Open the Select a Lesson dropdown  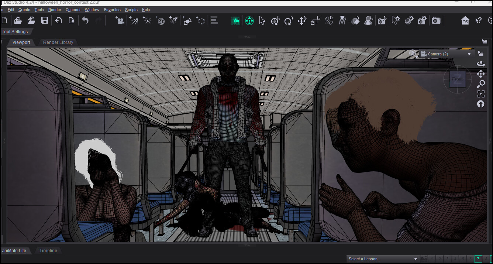pyautogui.click(x=383, y=259)
